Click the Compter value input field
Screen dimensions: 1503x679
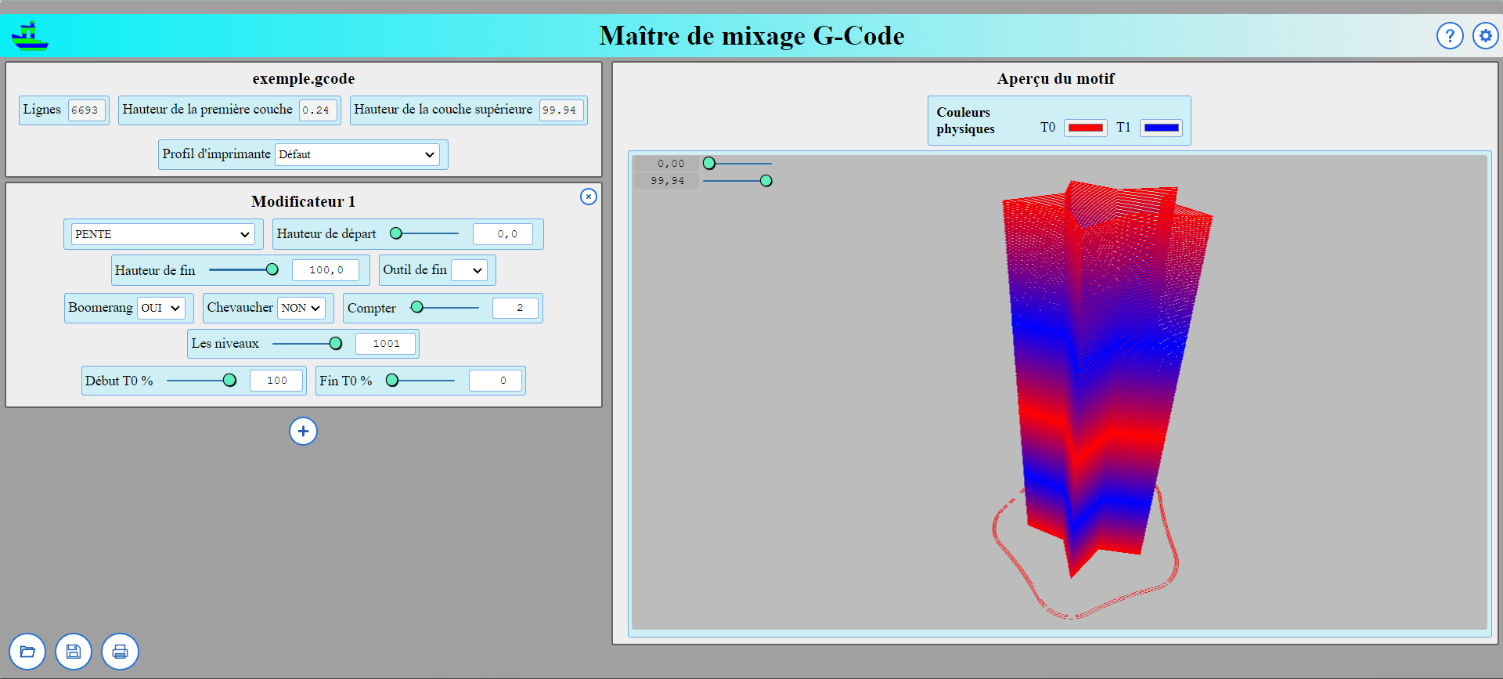515,308
